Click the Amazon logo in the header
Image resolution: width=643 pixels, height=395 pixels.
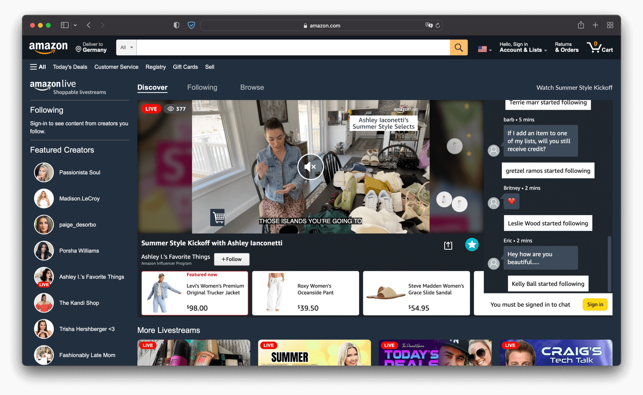pyautogui.click(x=48, y=47)
